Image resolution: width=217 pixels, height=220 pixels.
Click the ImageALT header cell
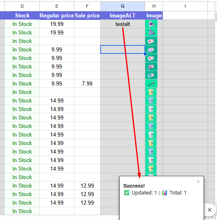coord(123,15)
